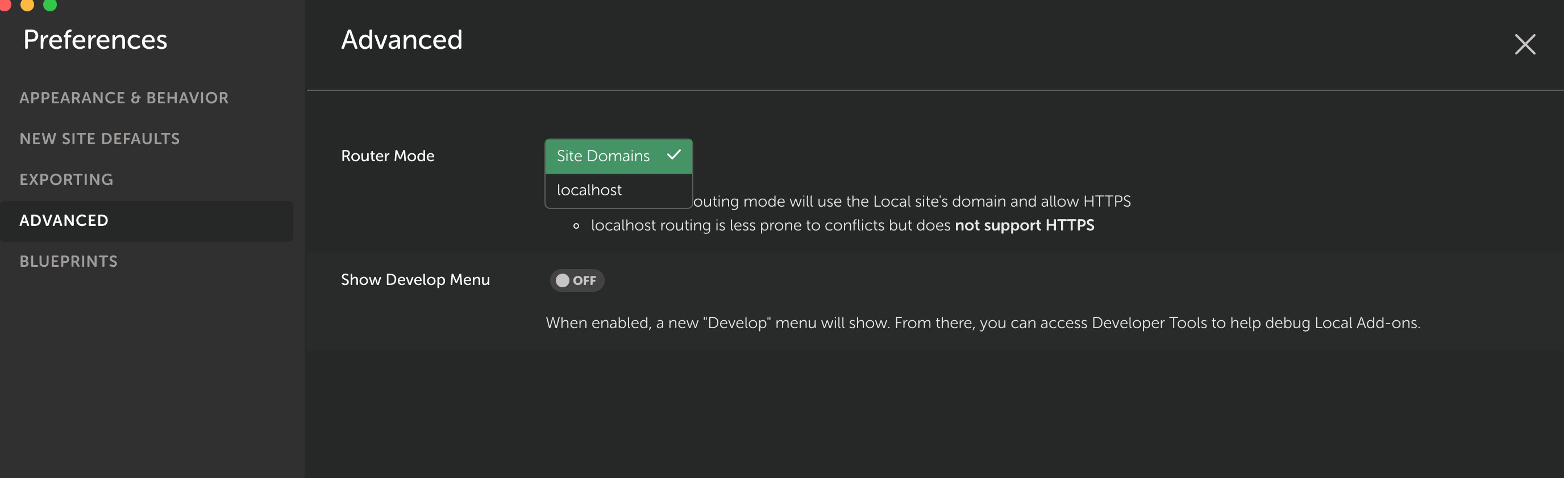Click the yellow minimize window button
The height and width of the screenshot is (478, 1564).
point(27,5)
